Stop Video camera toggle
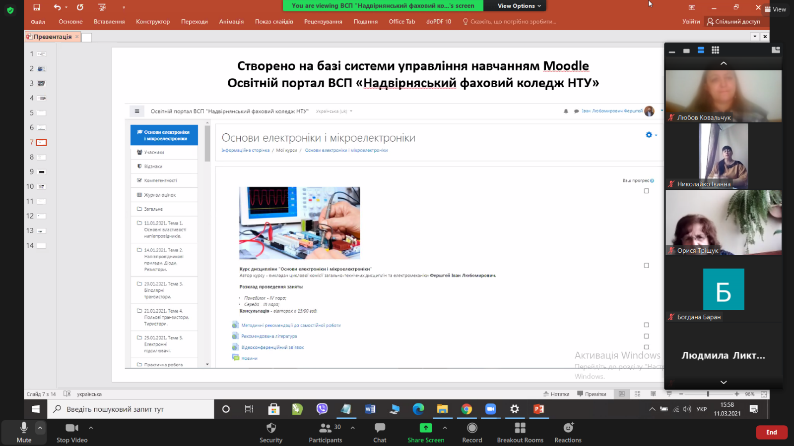Screen dimensions: 794x446 [x=72, y=432]
